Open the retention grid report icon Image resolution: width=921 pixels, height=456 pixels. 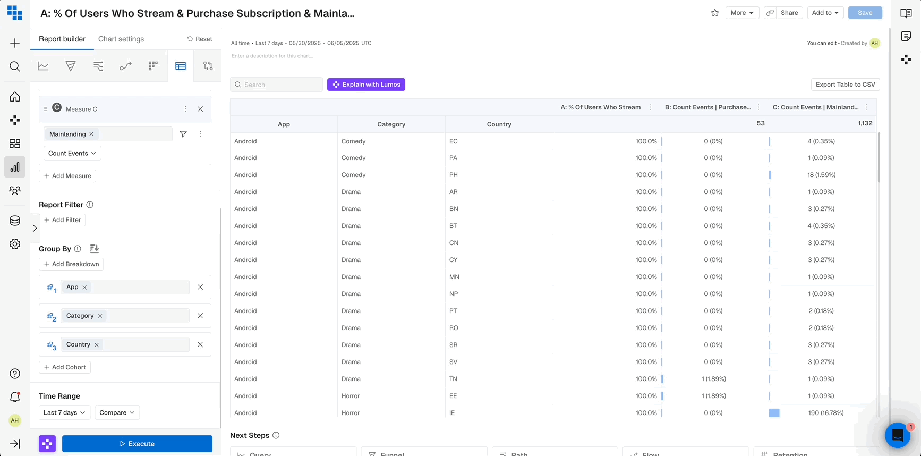point(153,66)
